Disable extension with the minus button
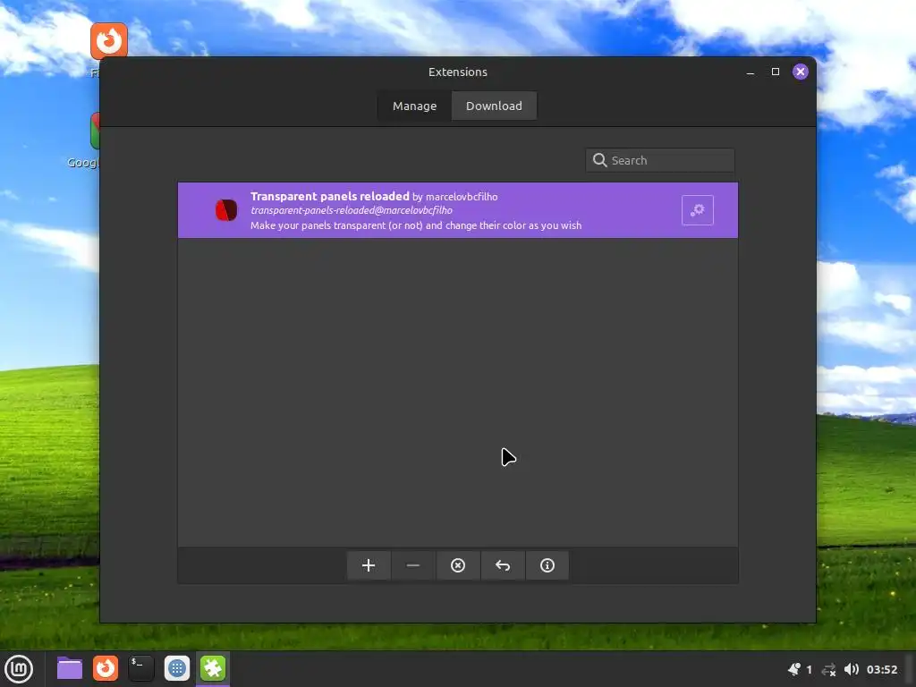Screen dimensions: 916x687 point(413,565)
